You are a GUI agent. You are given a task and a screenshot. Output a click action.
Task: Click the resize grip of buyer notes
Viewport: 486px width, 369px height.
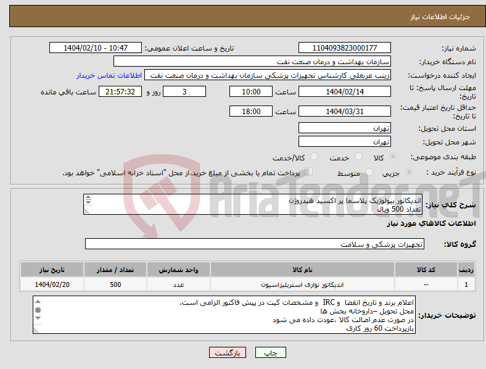click(36, 331)
